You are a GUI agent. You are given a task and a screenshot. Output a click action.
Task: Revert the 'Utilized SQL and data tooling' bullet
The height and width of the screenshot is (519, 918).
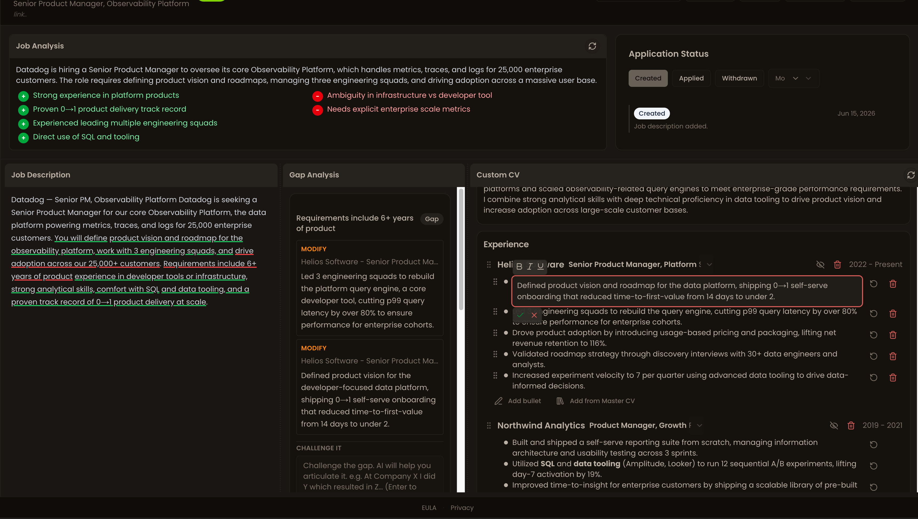click(873, 466)
